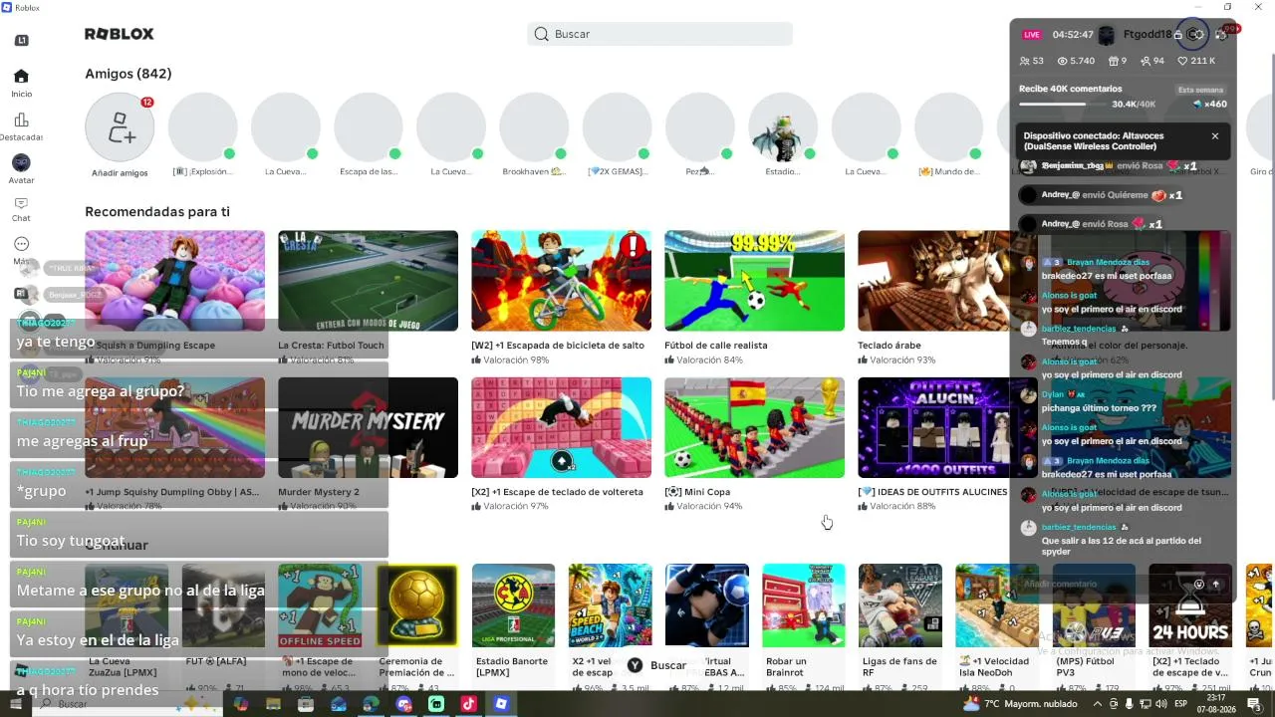This screenshot has width=1275, height=717.
Task: Open the Windows Start button
Action: pos(14,704)
